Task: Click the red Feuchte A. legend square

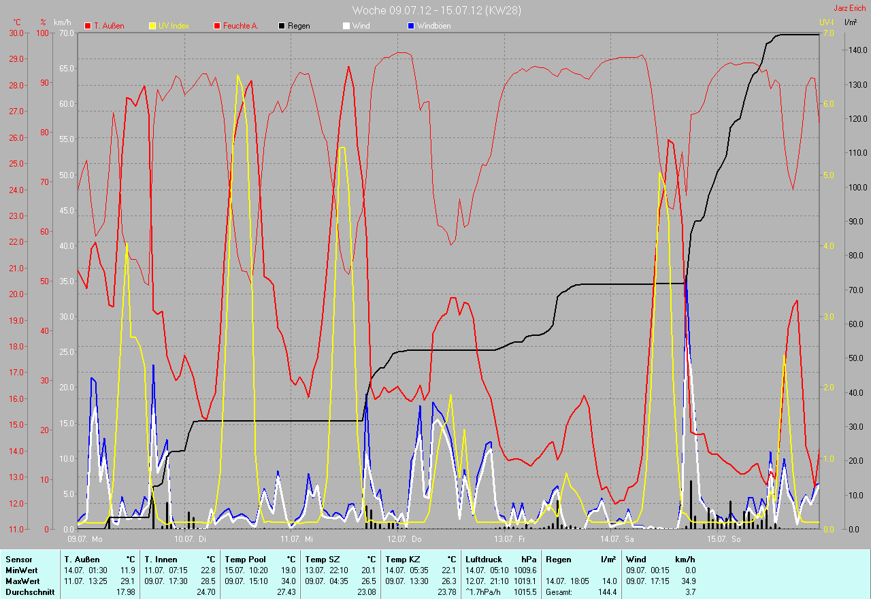Action: coord(218,26)
